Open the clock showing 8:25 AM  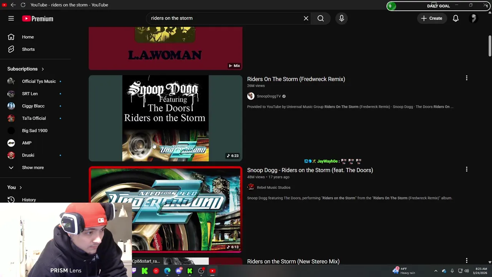tap(481, 271)
